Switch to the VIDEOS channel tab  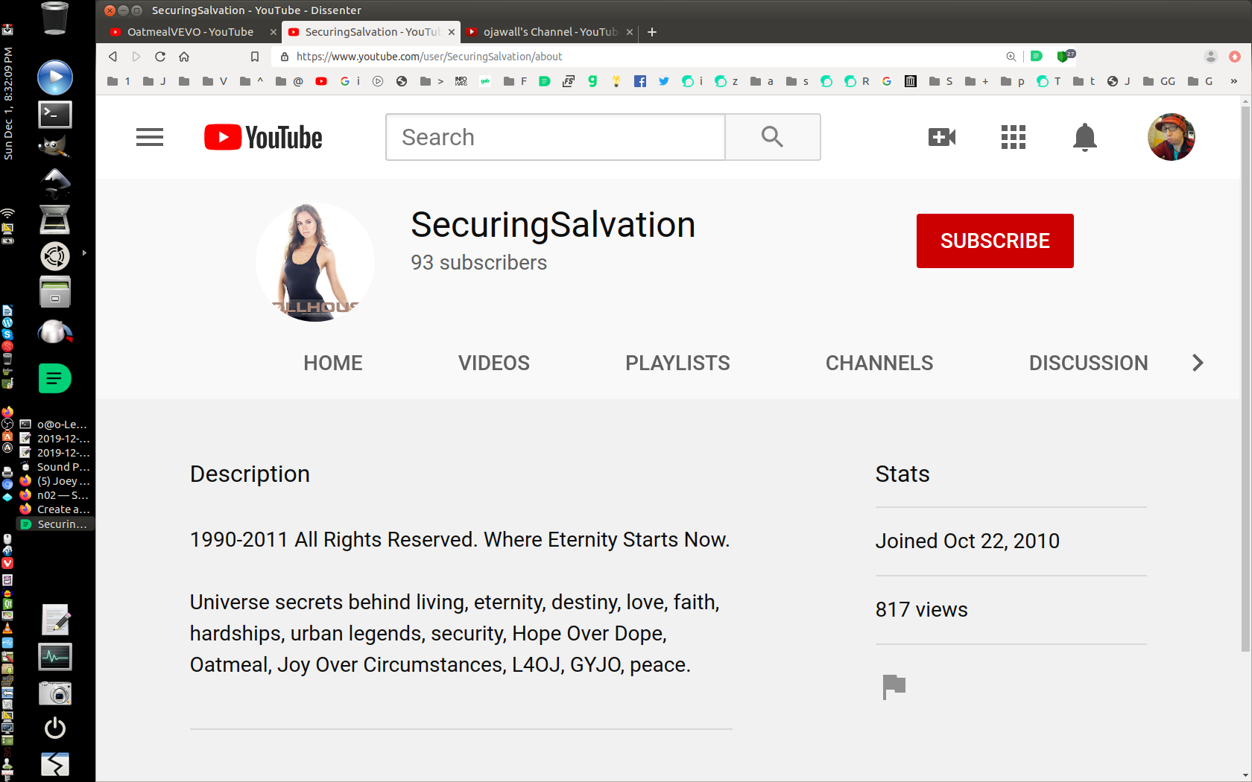tap(494, 363)
